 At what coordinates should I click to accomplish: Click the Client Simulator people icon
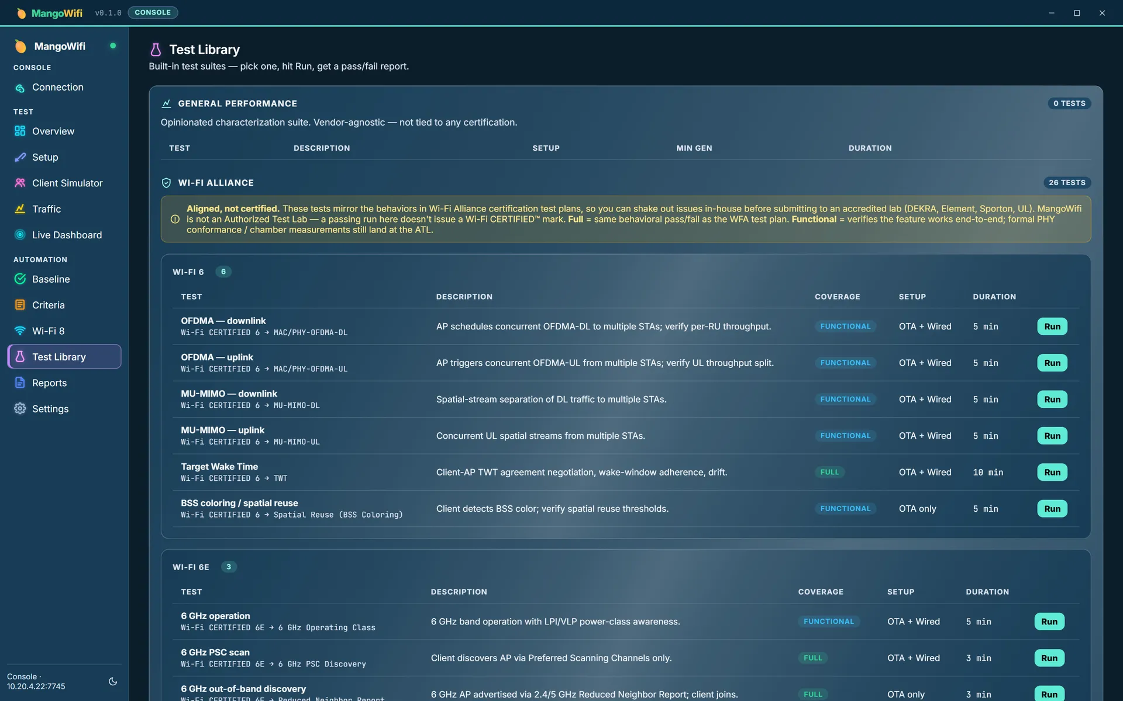[x=20, y=183]
